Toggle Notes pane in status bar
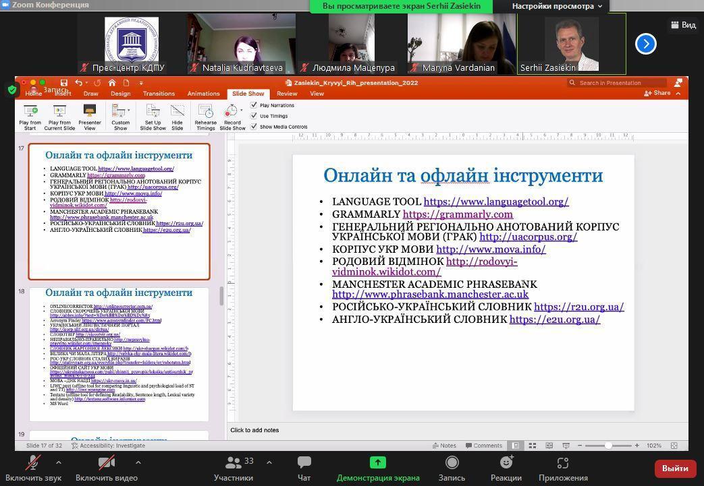704x486 pixels. pyautogui.click(x=444, y=445)
